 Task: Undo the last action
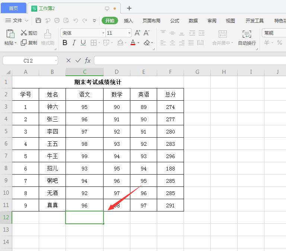pyautogui.click(x=76, y=21)
